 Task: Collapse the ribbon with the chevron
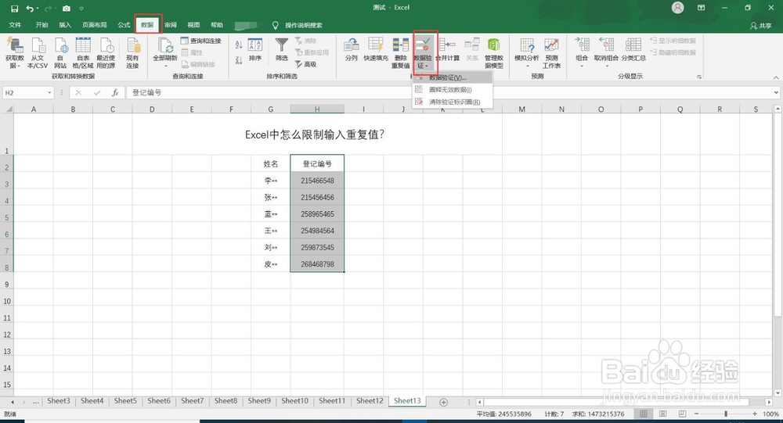[x=775, y=77]
